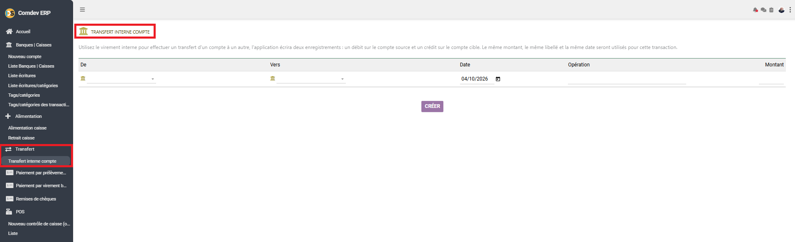The height and width of the screenshot is (242, 795).
Task: Open Liste Banques | Caisses link
Action: [31, 66]
